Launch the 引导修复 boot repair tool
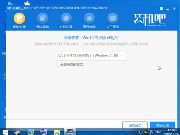Viewport: 180px width, 135px height. pos(89,18)
